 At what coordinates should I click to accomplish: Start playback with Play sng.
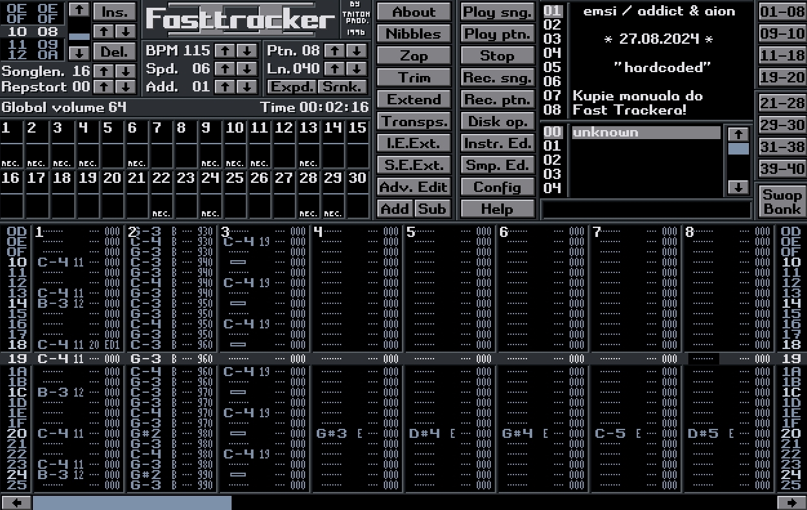497,12
